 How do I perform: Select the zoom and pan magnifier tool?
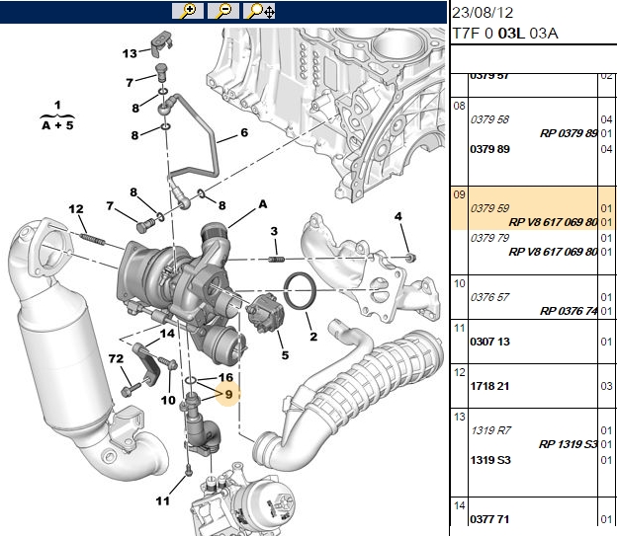click(259, 11)
